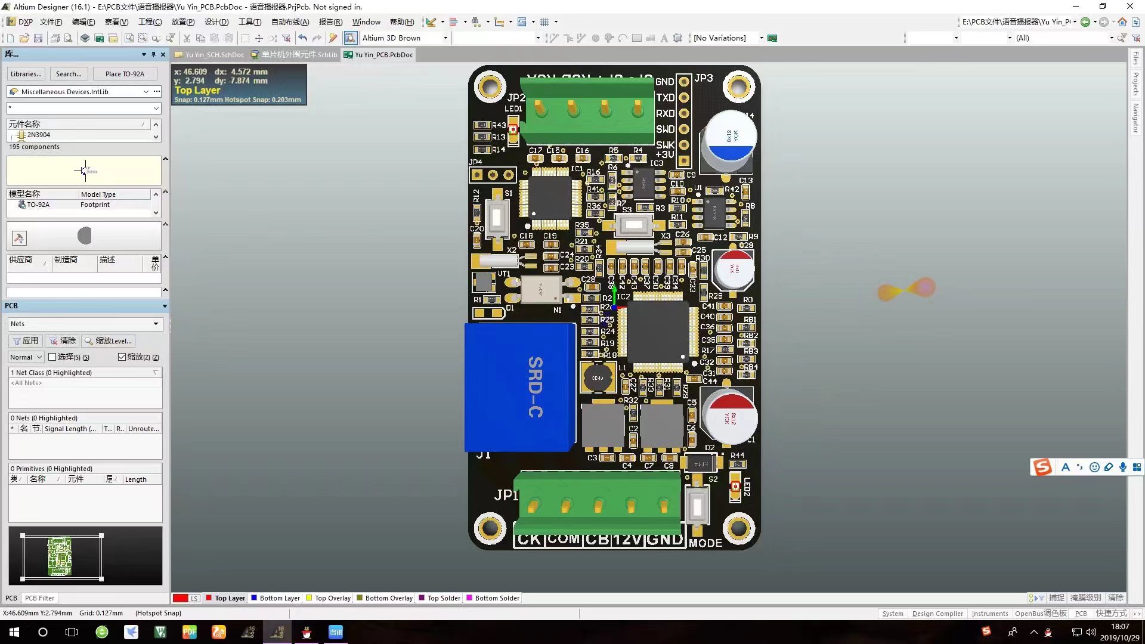This screenshot has width=1145, height=644.
Task: Open existing document folder icon
Action: [24, 38]
